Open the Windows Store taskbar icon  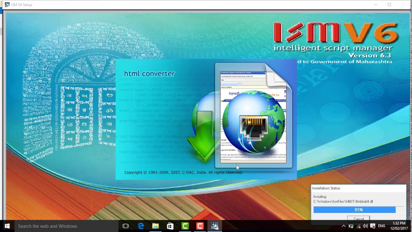click(x=170, y=226)
